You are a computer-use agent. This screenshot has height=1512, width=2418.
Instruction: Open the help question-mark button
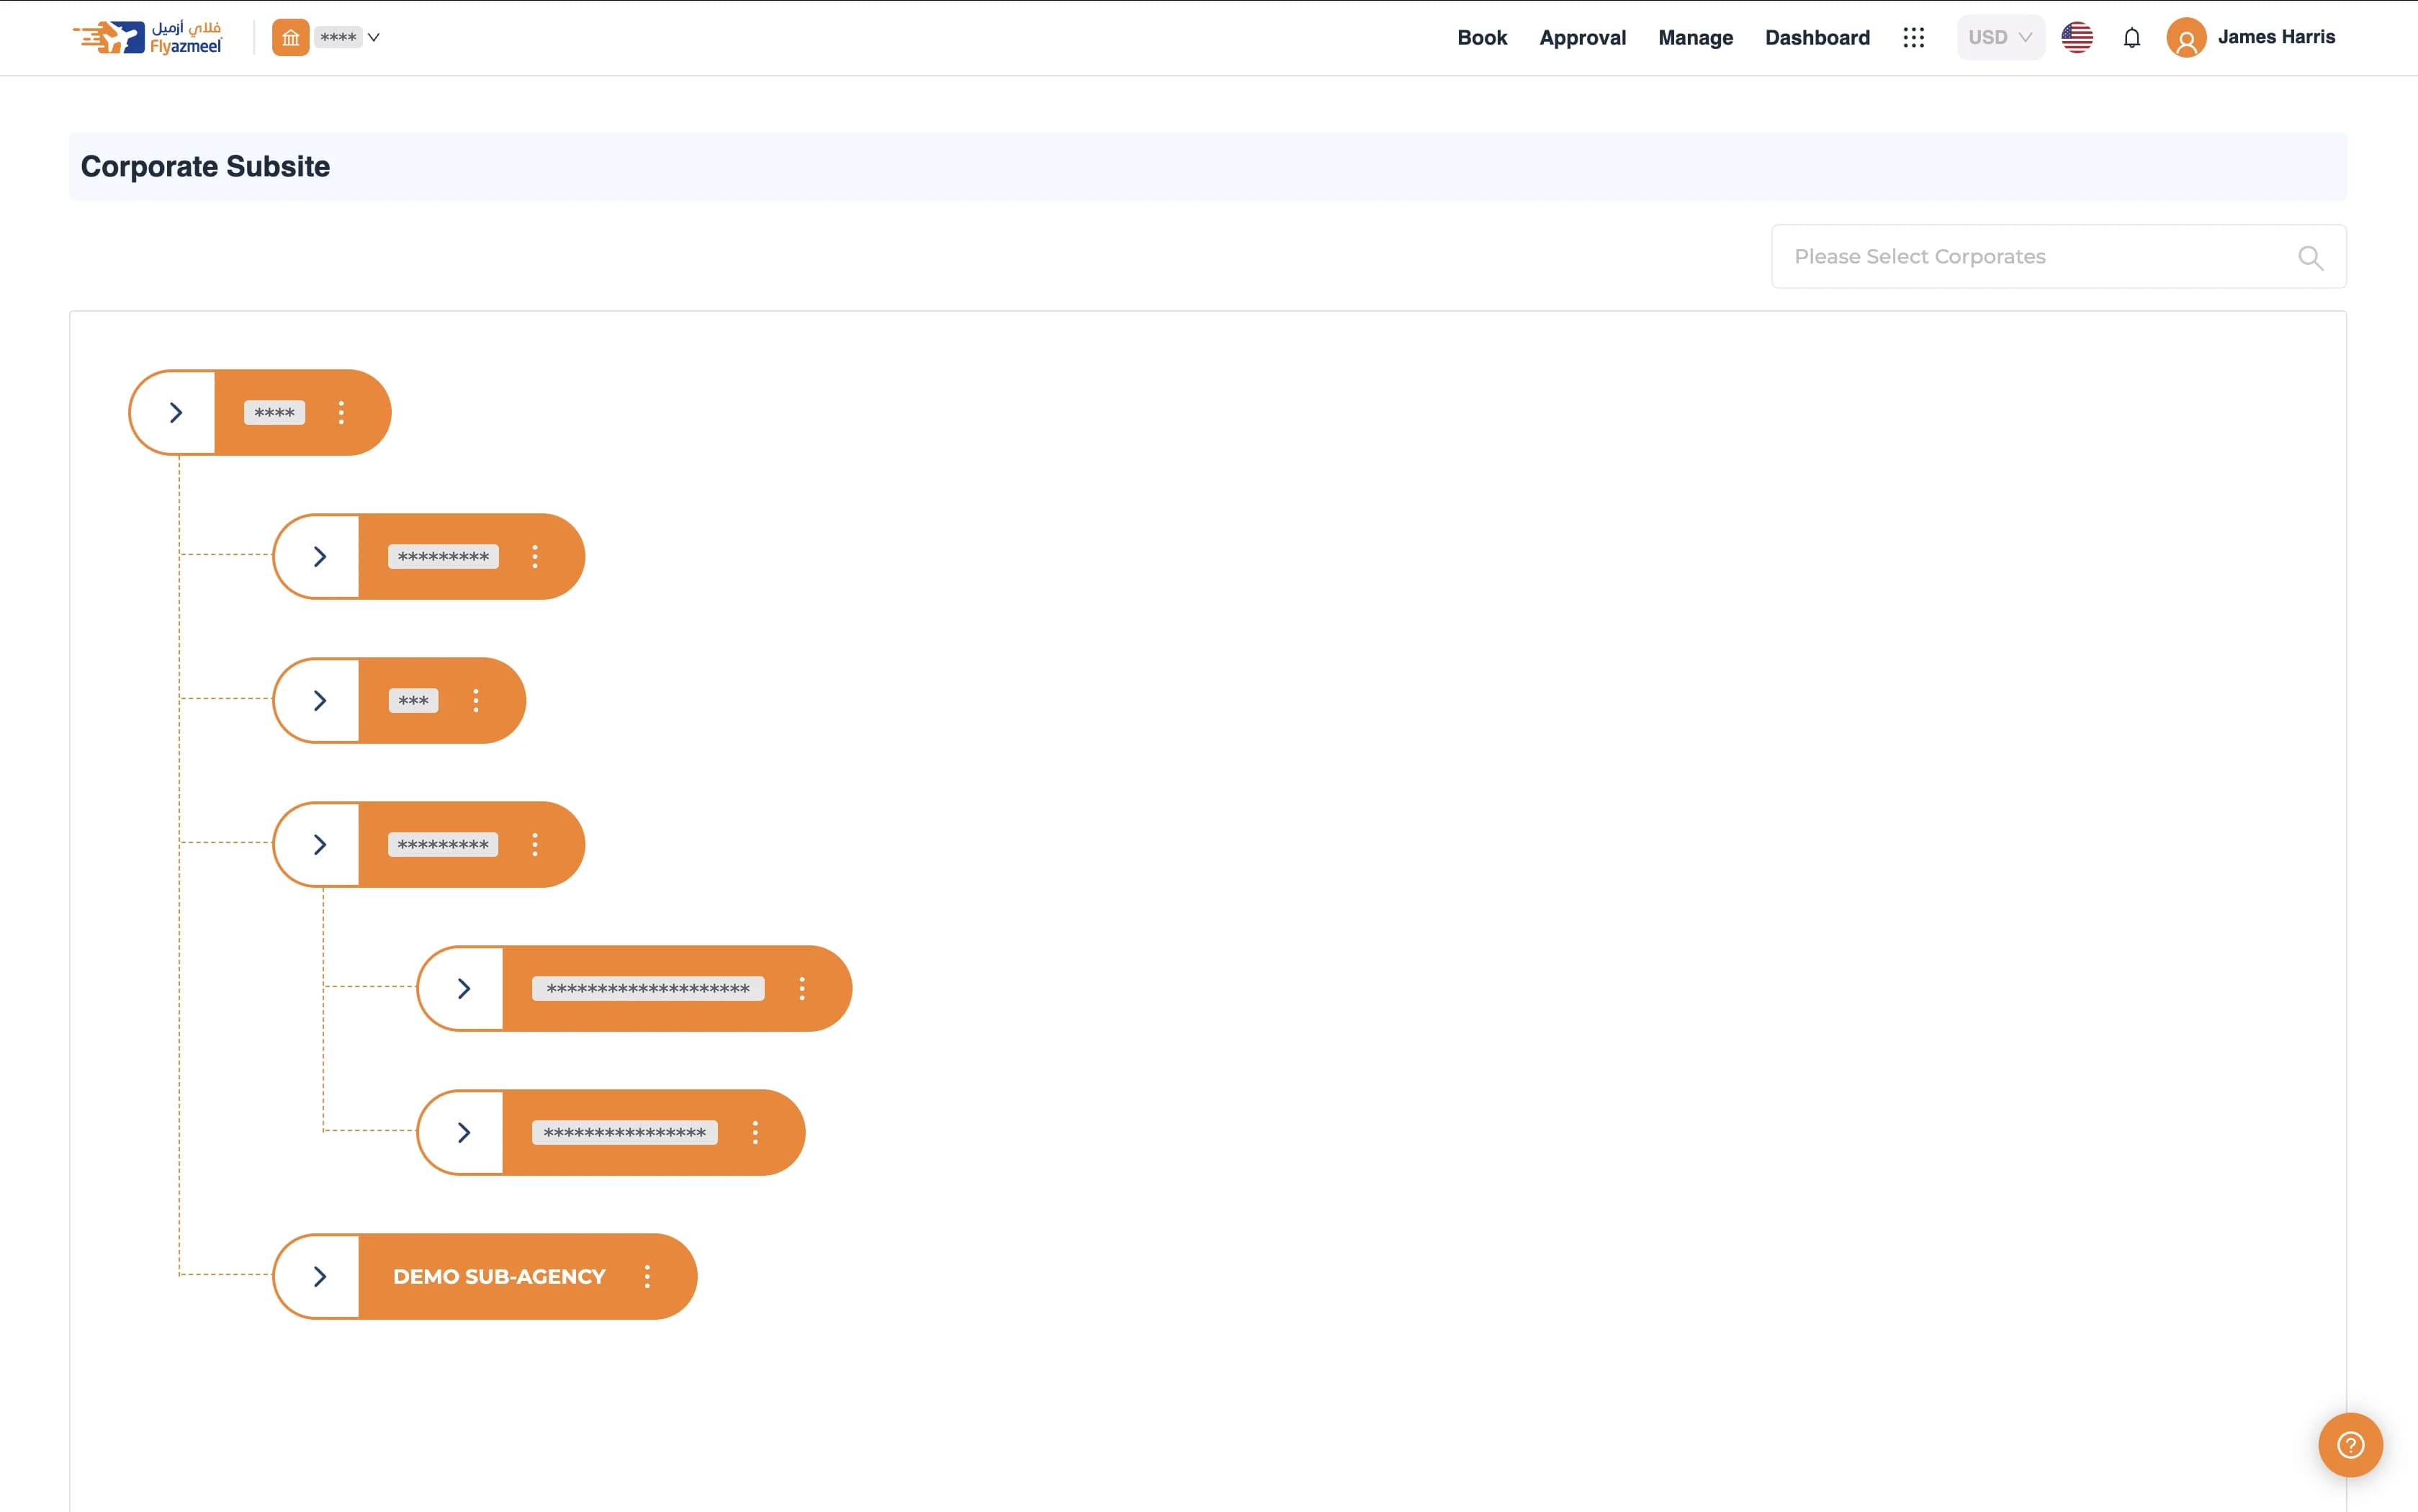tap(2350, 1445)
